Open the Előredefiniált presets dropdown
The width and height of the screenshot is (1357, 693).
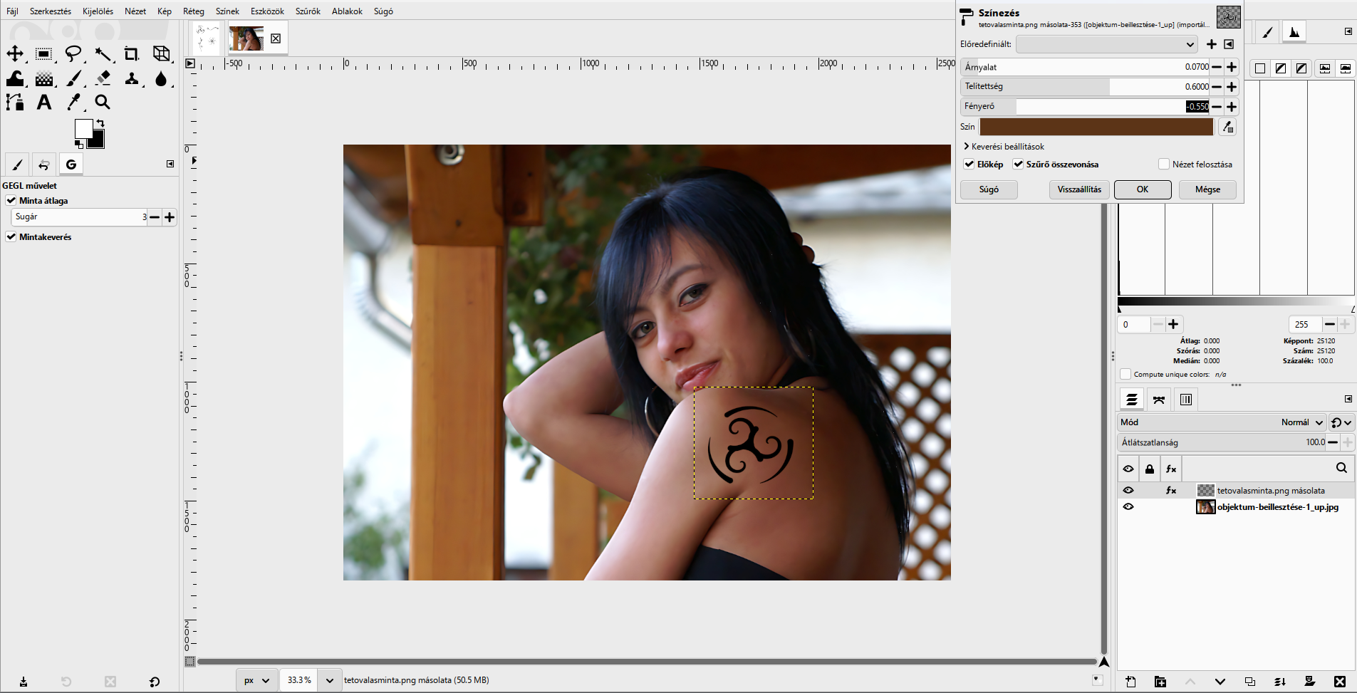point(1107,44)
